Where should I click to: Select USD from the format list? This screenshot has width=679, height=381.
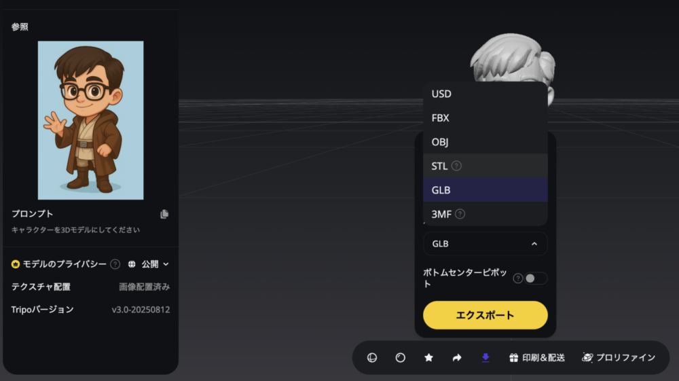[441, 94]
